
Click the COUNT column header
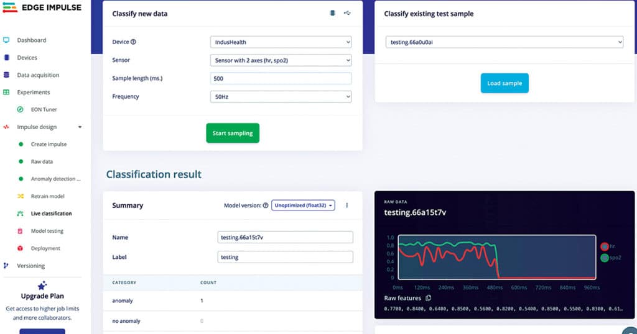tap(208, 282)
